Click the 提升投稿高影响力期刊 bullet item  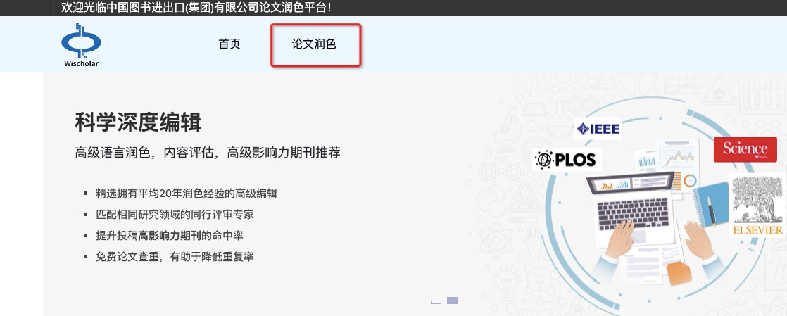click(170, 235)
